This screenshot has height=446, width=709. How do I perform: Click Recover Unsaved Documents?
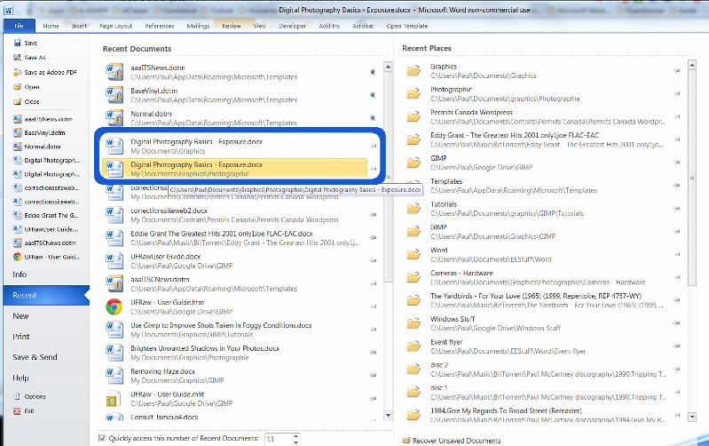point(453,440)
